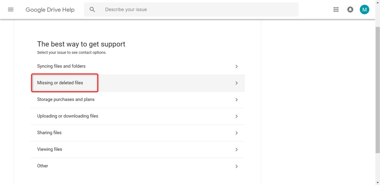Expand the Sharing files chevron

click(x=236, y=133)
